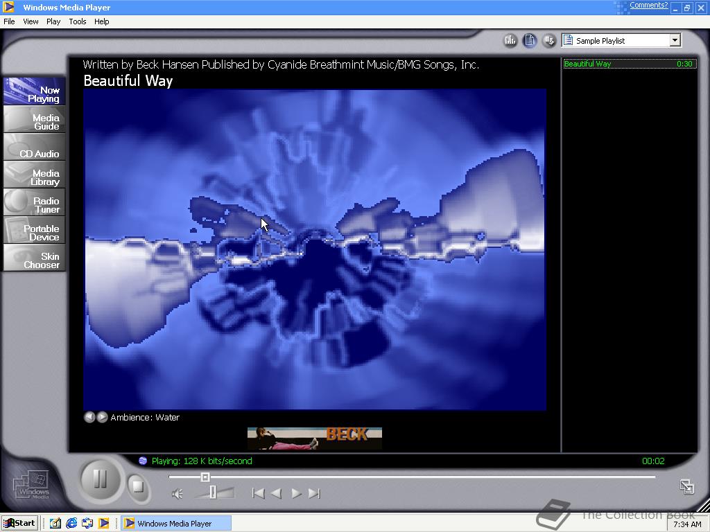Viewport: 710px width, 532px height.
Task: Open the Sample Playlist dropdown
Action: [675, 40]
